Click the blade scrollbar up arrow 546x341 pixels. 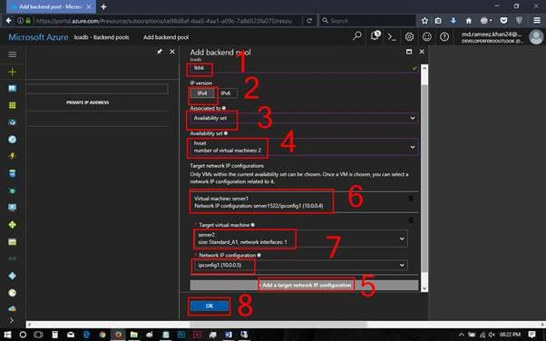coord(424,68)
